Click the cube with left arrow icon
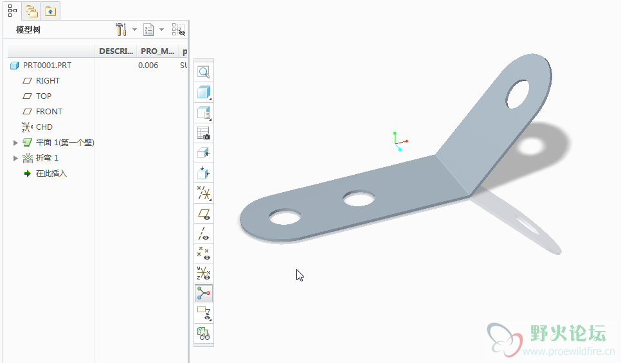The width and height of the screenshot is (621, 363). click(204, 153)
